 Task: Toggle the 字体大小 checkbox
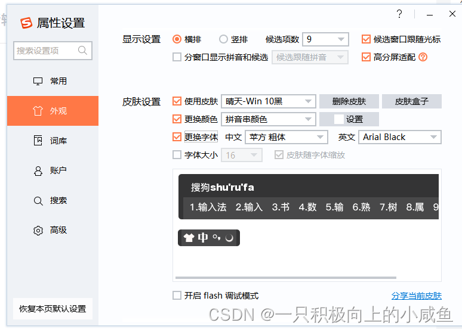(x=177, y=155)
